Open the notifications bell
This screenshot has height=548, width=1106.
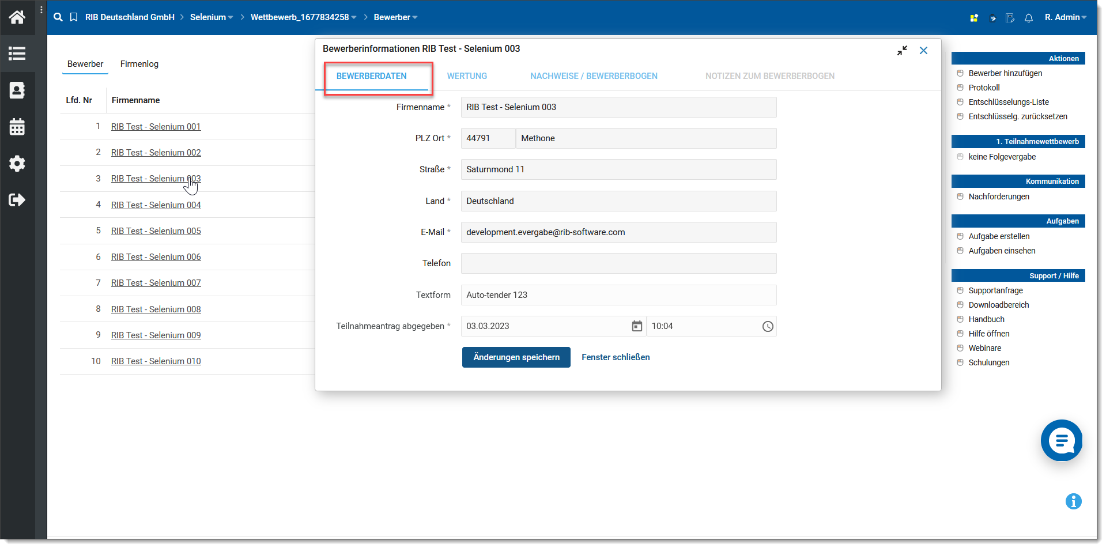click(x=1029, y=18)
